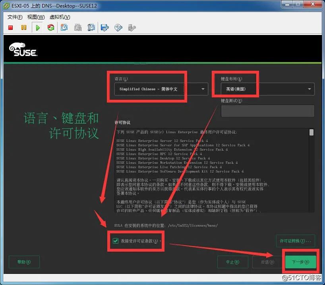Take a snapshot with the clock camera icon
This screenshot has height=285, width=325.
64,27
